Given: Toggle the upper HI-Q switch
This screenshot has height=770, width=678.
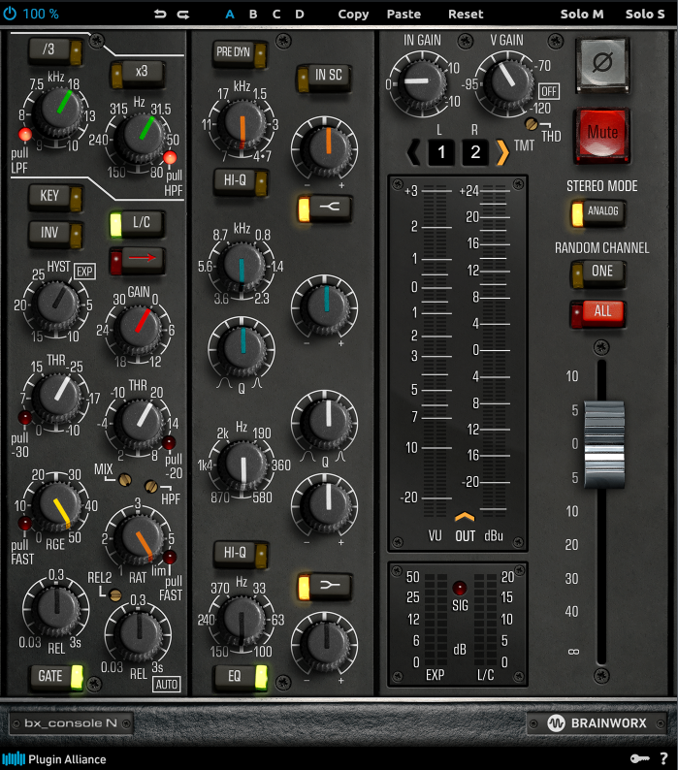Looking at the screenshot, I should coord(241,181).
